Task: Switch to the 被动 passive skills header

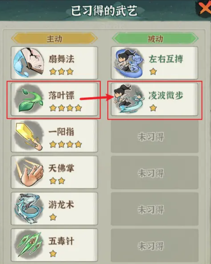Action: coord(155,39)
